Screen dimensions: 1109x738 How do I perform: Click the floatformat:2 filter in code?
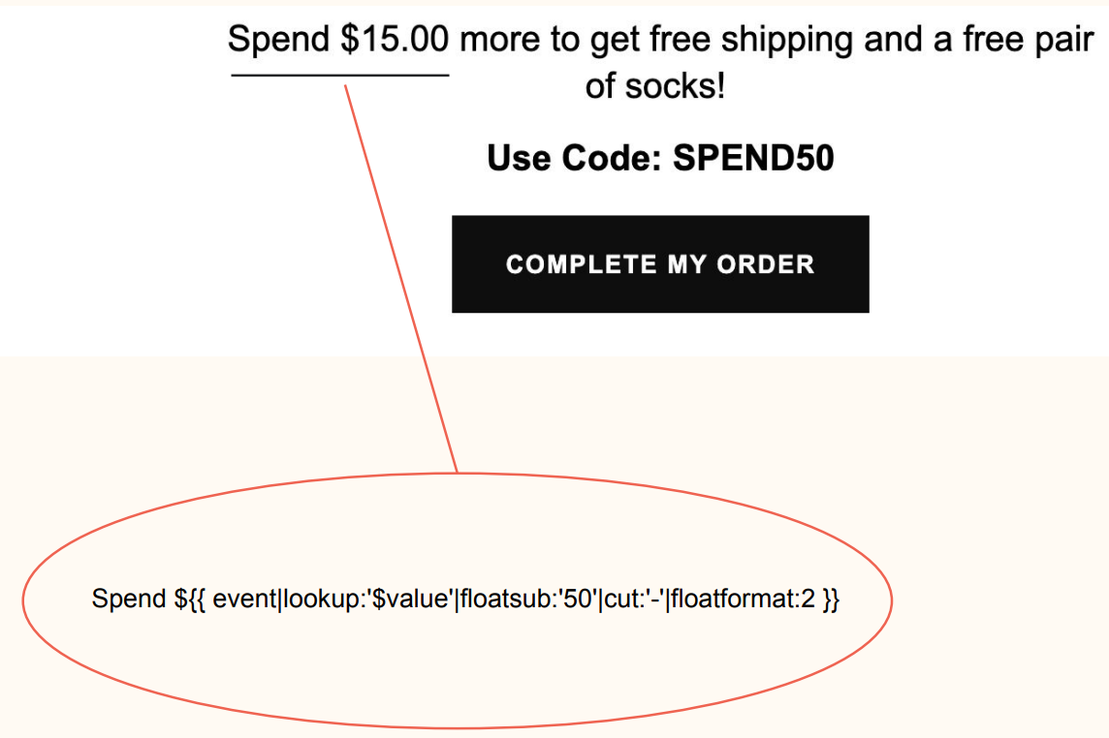click(743, 600)
